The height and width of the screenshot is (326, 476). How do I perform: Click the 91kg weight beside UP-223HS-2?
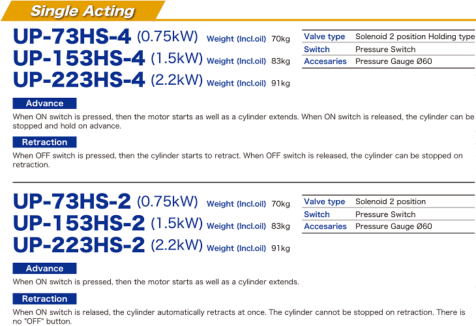[x=280, y=248]
